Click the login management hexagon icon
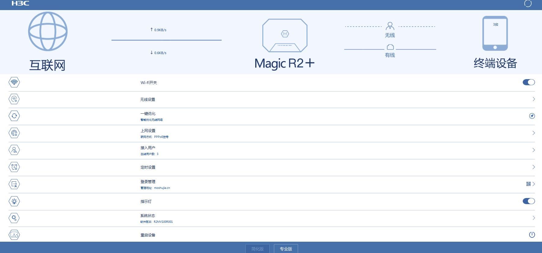The width and height of the screenshot is (542, 253). click(x=14, y=184)
